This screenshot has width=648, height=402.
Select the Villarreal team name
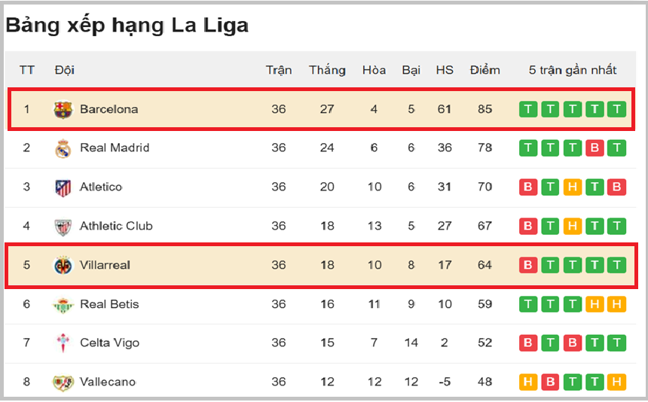point(105,265)
